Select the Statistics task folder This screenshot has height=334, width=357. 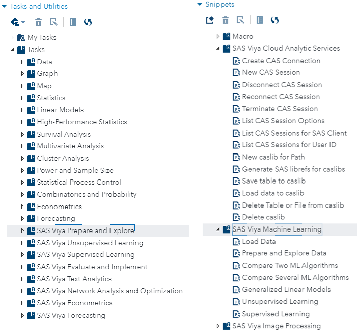(x=51, y=98)
